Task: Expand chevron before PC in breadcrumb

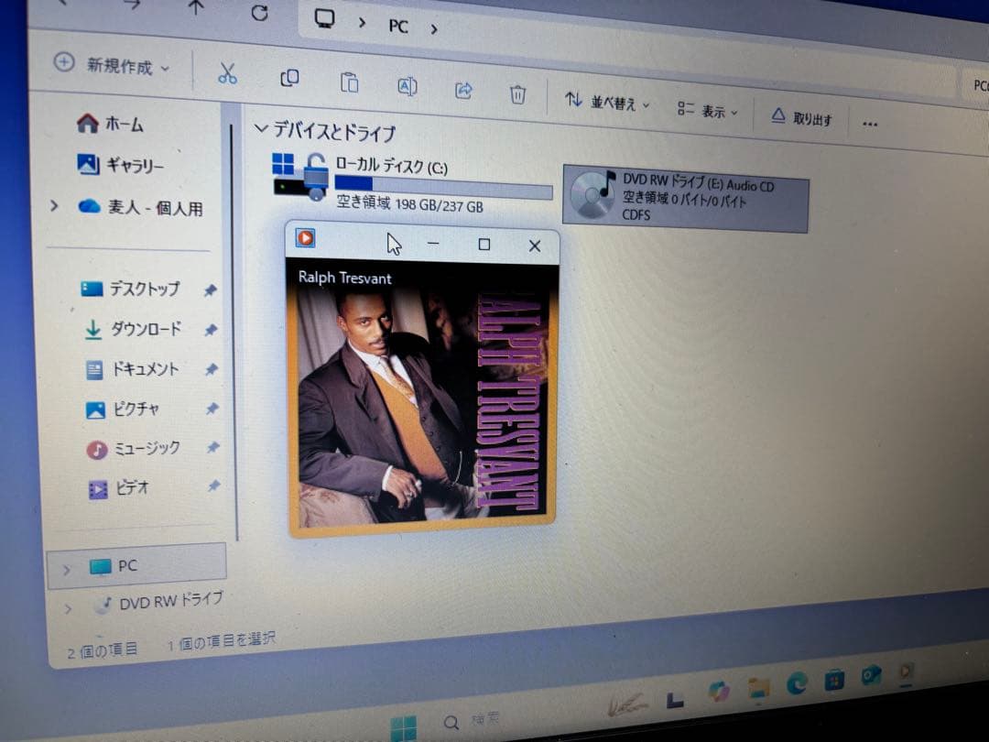Action: pyautogui.click(x=362, y=23)
